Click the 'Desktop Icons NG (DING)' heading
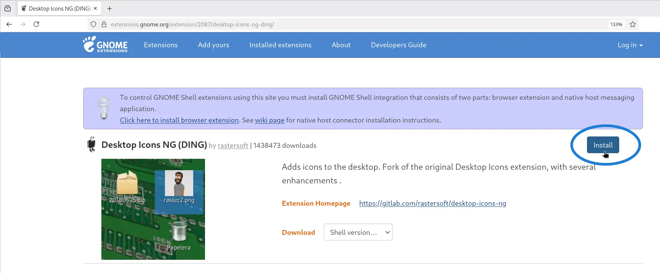Image resolution: width=660 pixels, height=273 pixels. (154, 145)
